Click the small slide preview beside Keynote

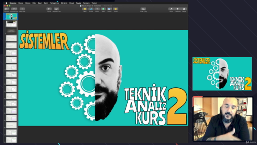coord(222,74)
